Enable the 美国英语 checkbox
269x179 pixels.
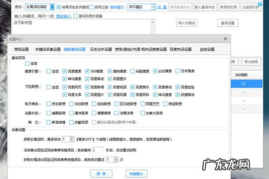(49, 113)
